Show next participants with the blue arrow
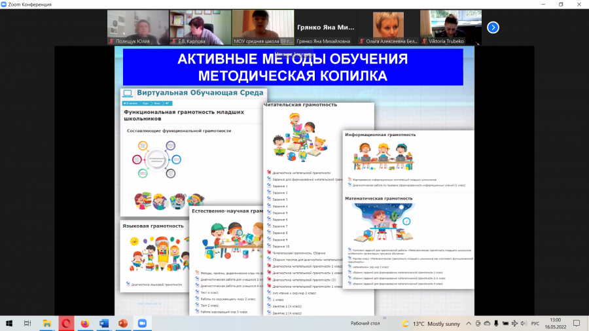589x331 pixels. 493,27
